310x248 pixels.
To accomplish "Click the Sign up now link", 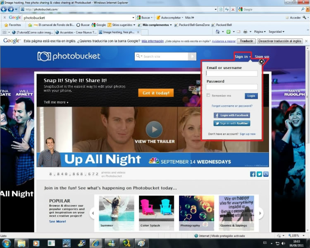I will coord(248,134).
